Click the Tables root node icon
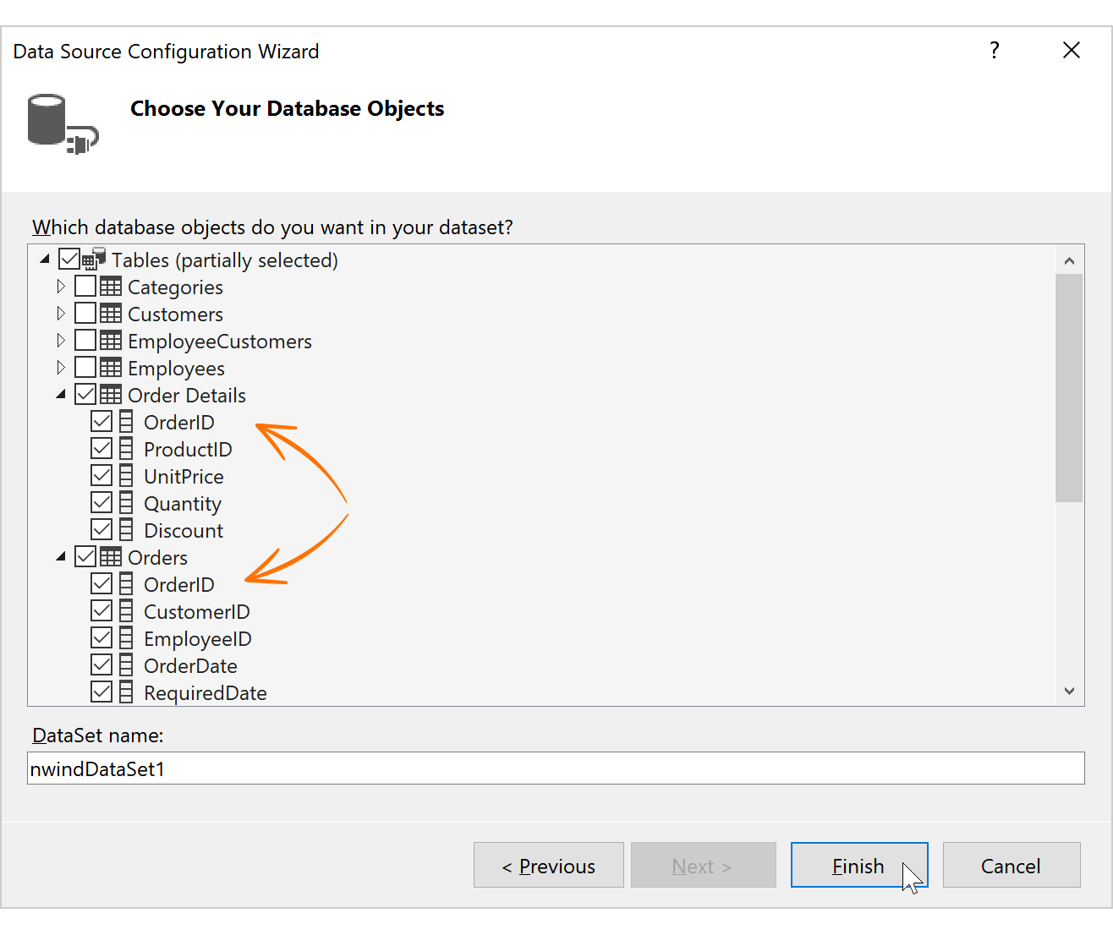1113x935 pixels. 94,259
